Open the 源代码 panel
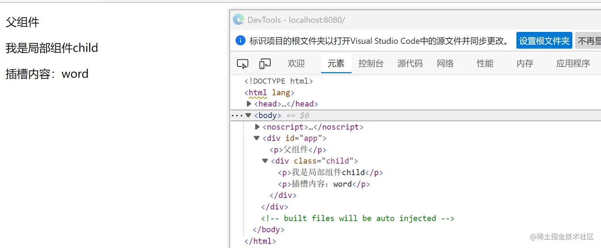 pyautogui.click(x=410, y=63)
